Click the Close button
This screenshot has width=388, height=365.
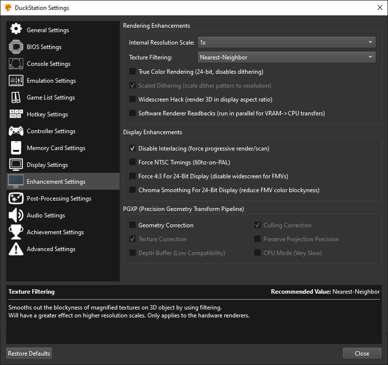point(362,353)
